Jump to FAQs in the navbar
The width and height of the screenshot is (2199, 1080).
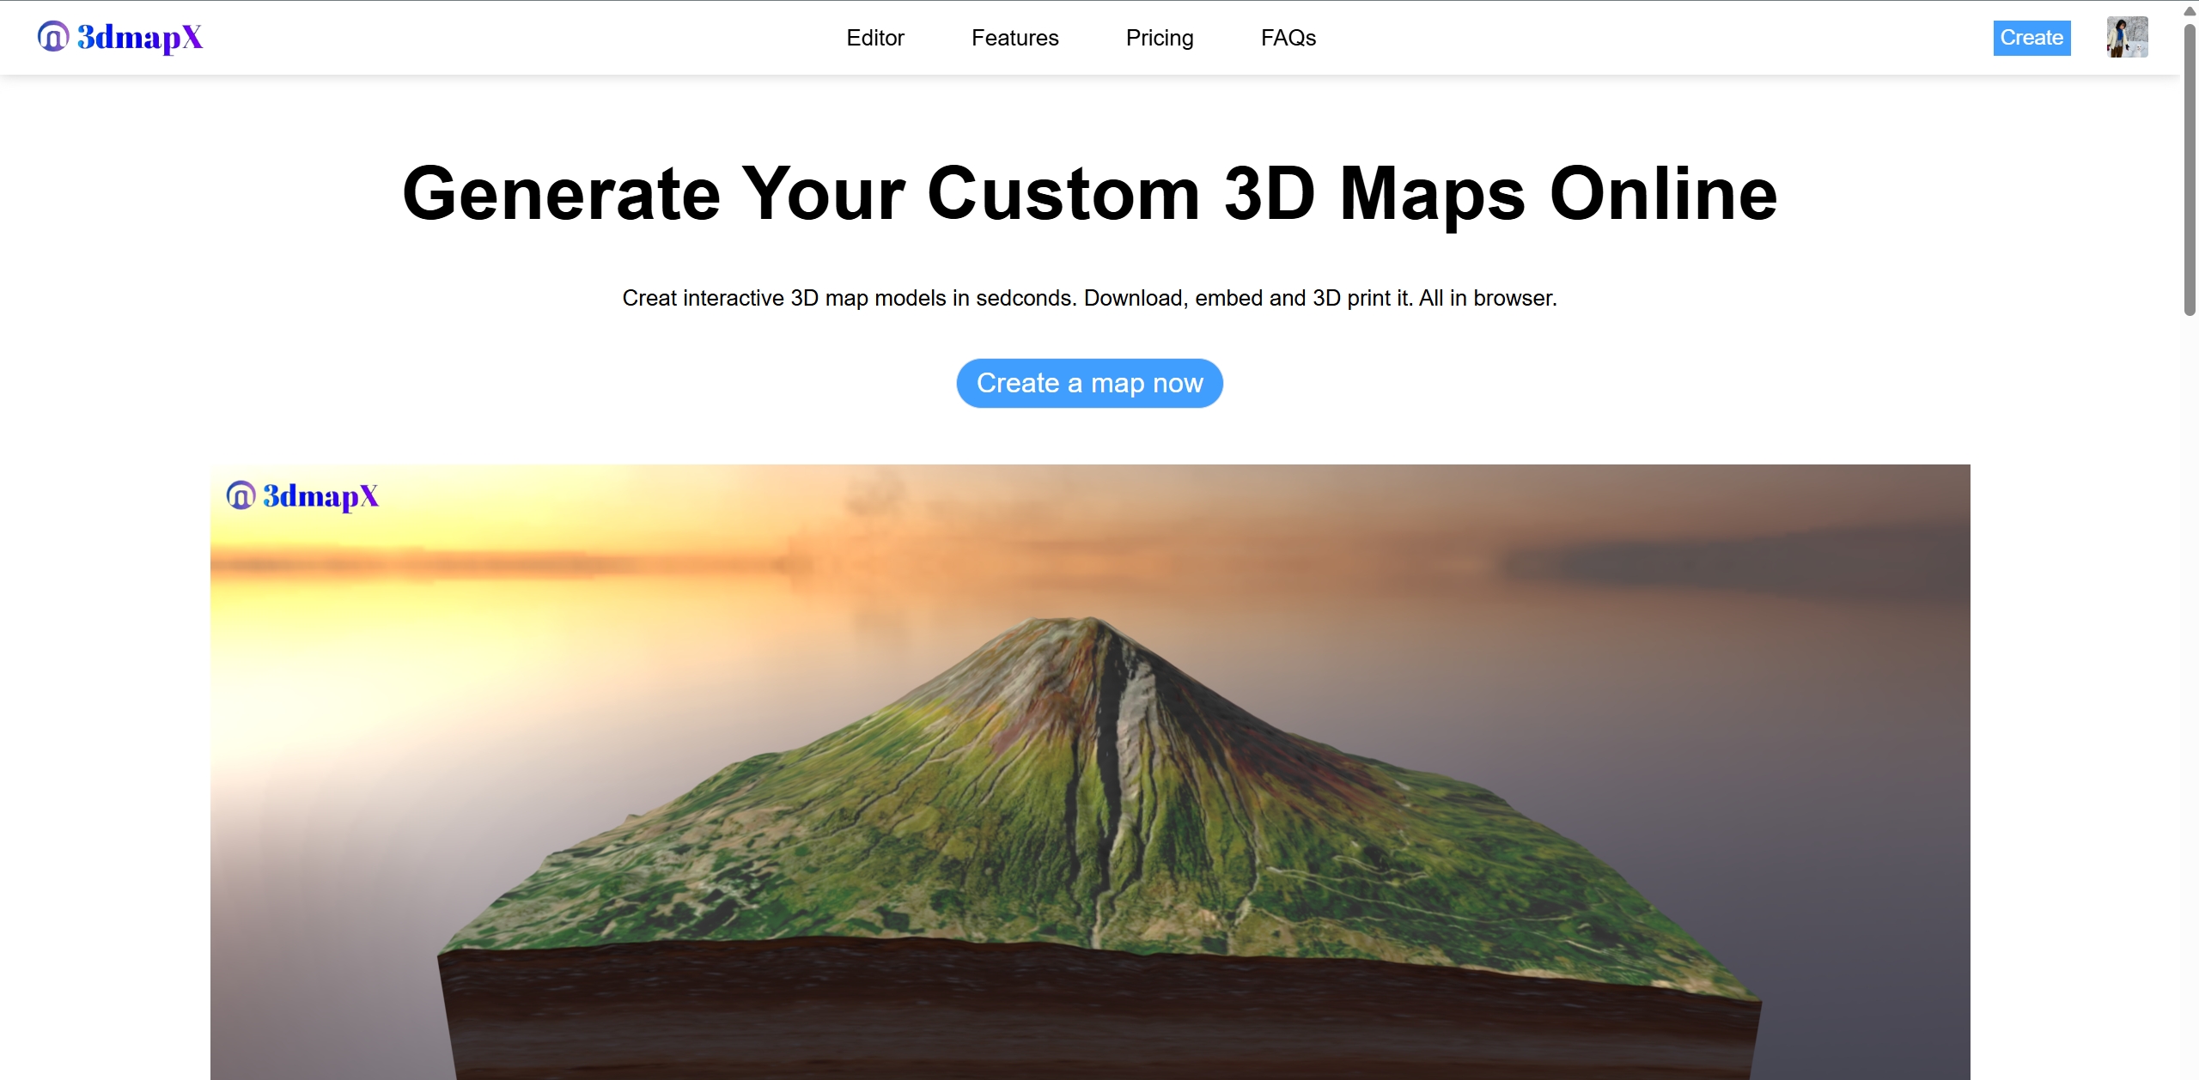1288,38
